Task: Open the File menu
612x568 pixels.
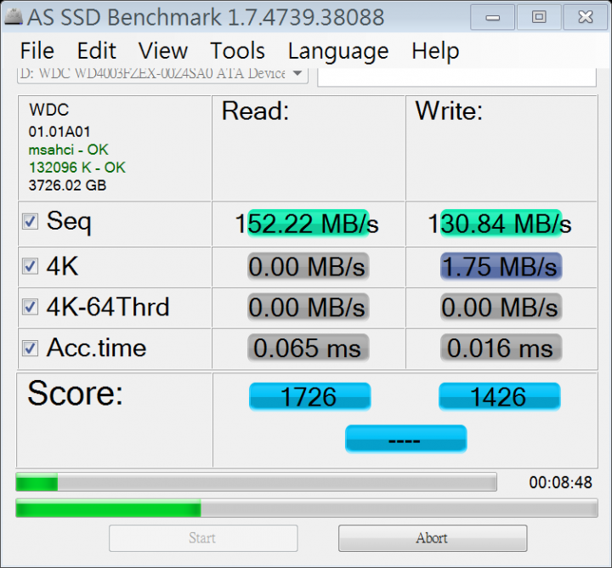Action: (x=37, y=51)
